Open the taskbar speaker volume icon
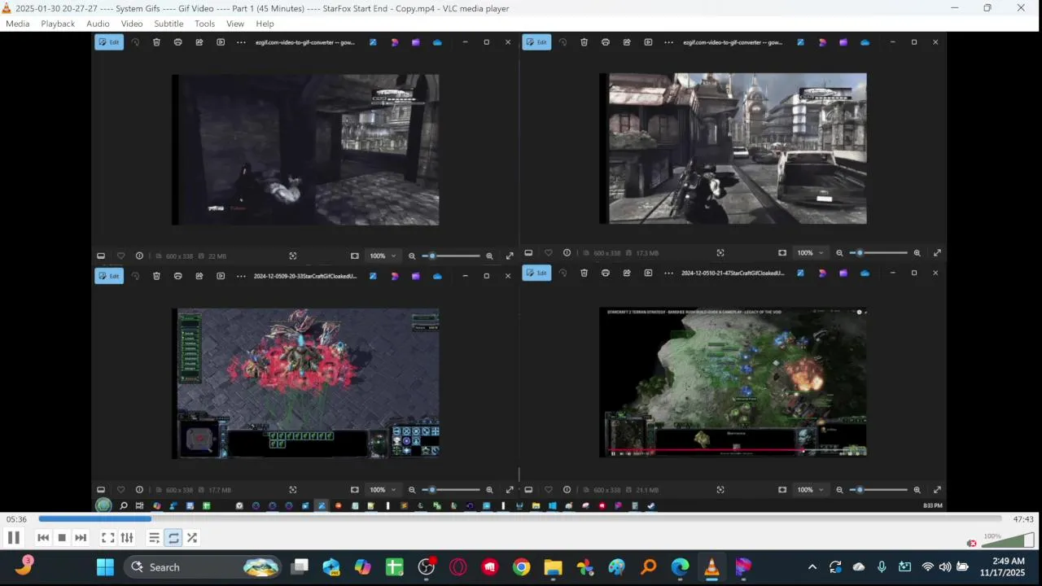Viewport: 1042px width, 586px height. tap(944, 567)
